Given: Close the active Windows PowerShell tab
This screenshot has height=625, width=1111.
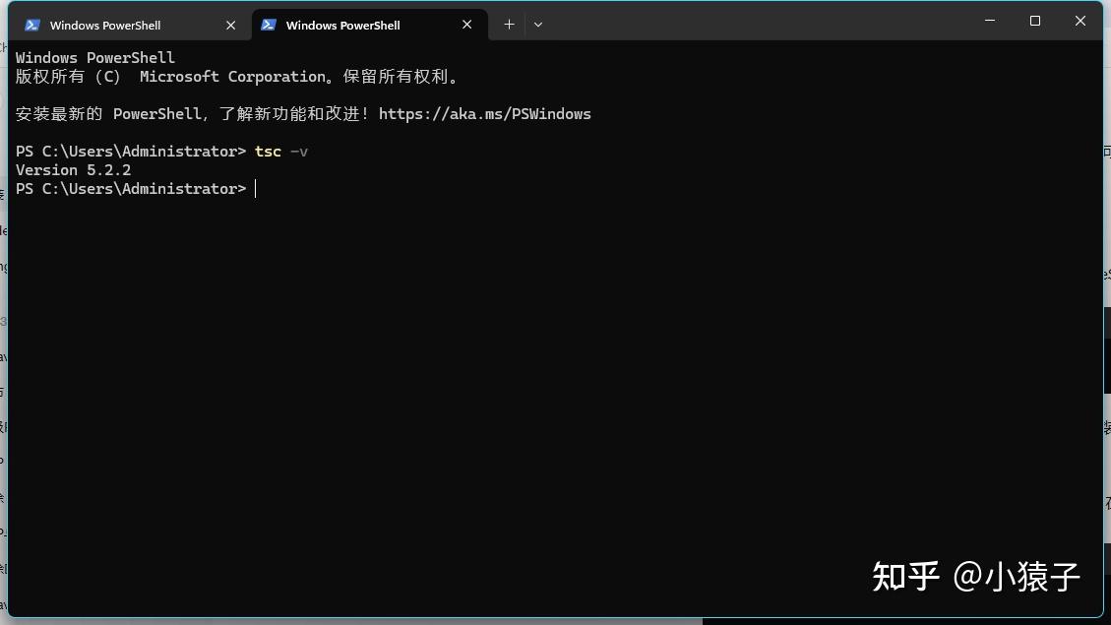Looking at the screenshot, I should point(467,25).
